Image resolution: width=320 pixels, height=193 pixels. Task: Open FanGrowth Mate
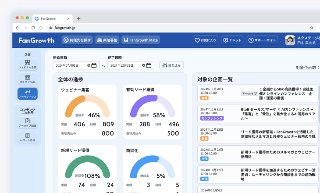click(x=141, y=40)
